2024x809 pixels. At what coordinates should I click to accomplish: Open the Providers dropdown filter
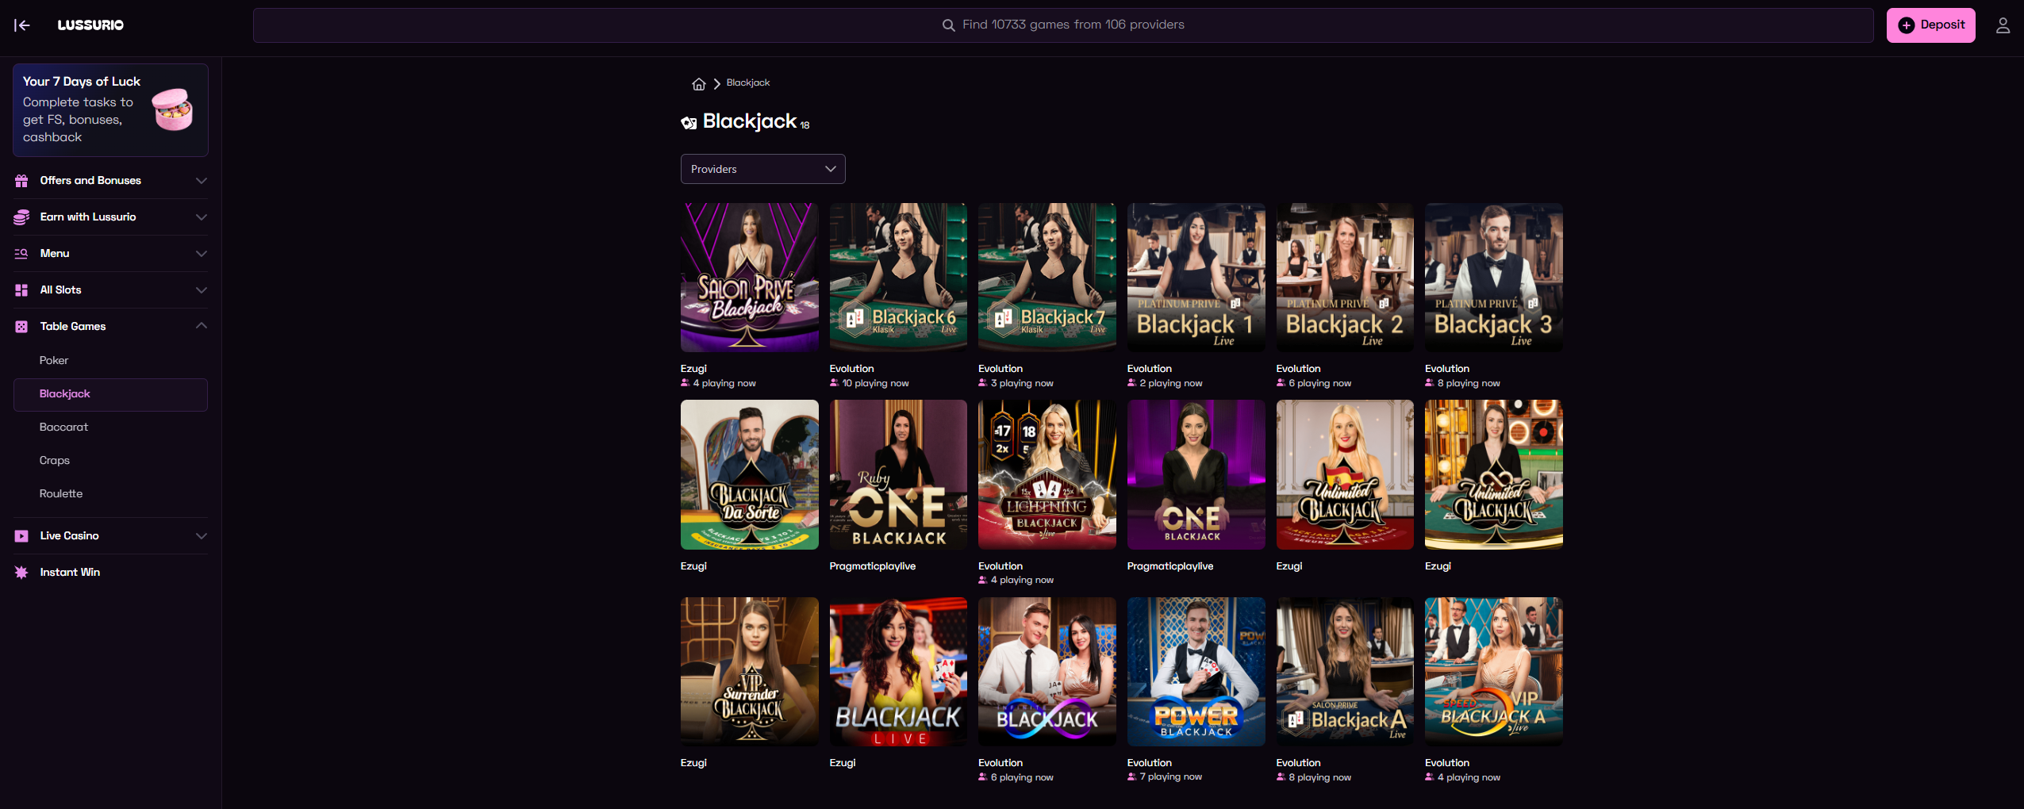pos(762,169)
